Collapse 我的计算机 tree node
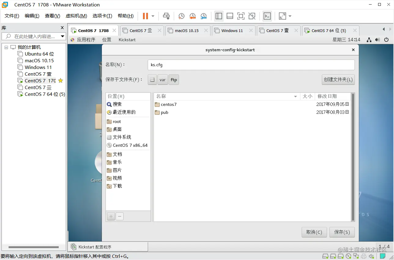The height and width of the screenshot is (260, 394). pos(6,47)
